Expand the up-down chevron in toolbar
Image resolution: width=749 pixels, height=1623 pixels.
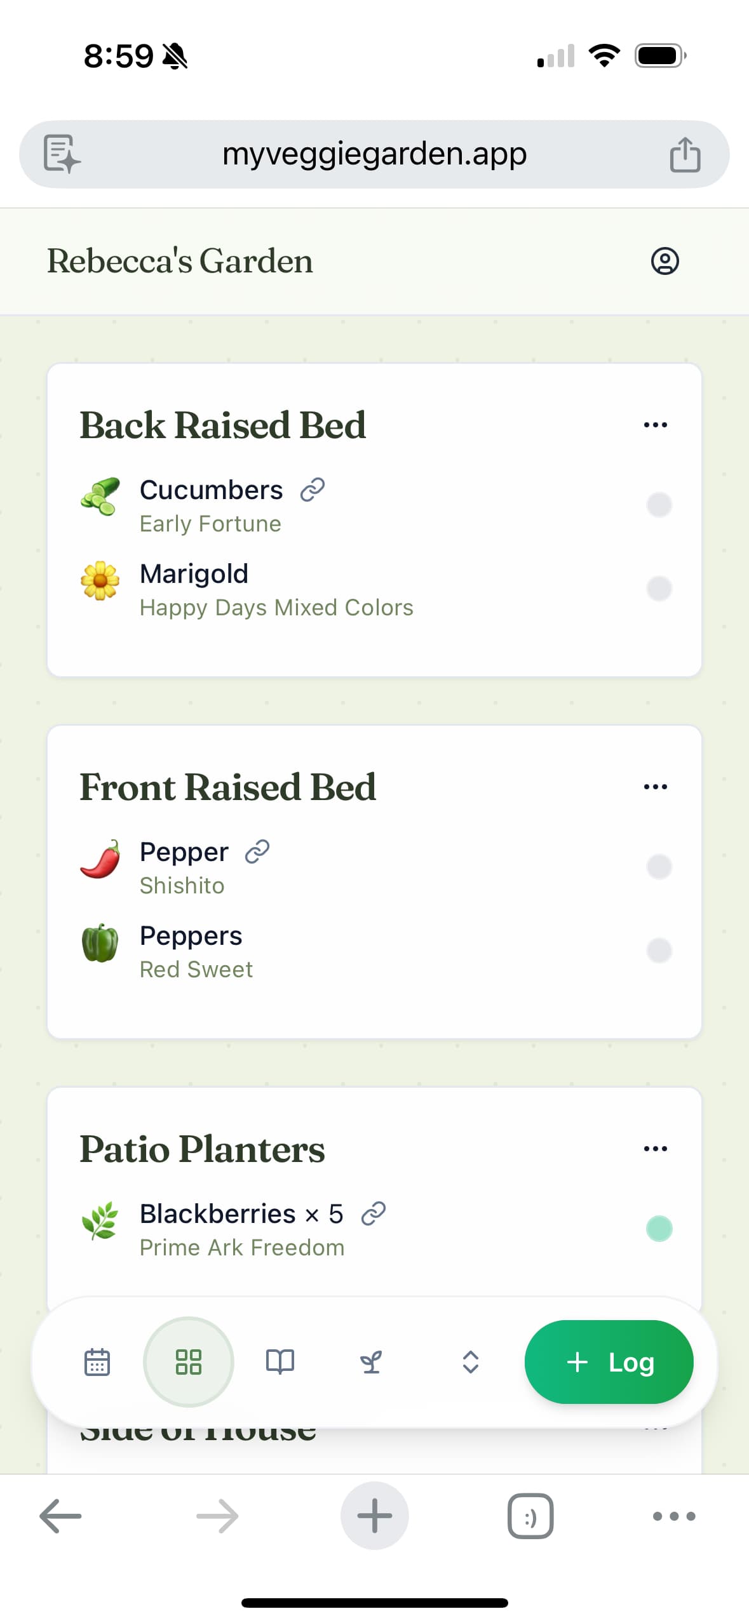point(470,1362)
